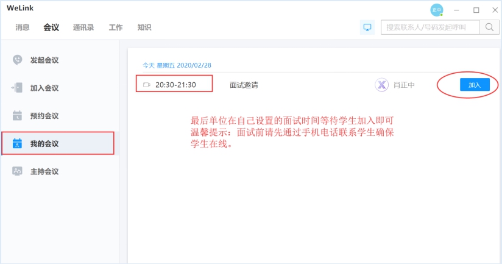Click the date header 今天 星期五 2020/02/28
This screenshot has width=502, height=264.
[x=177, y=65]
